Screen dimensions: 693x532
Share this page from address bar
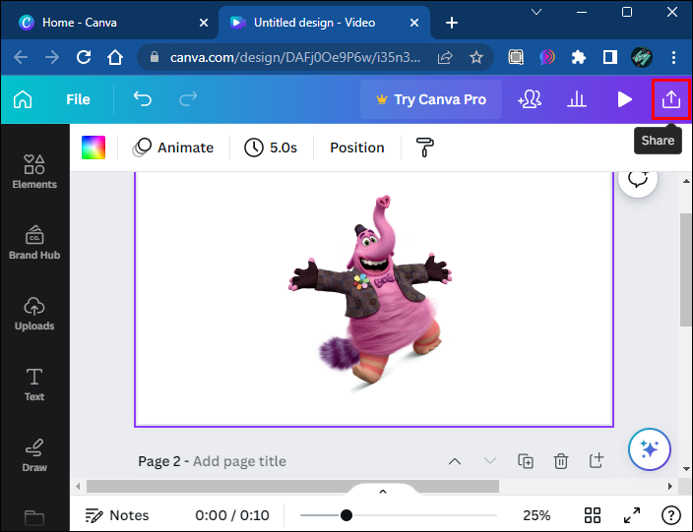click(445, 57)
